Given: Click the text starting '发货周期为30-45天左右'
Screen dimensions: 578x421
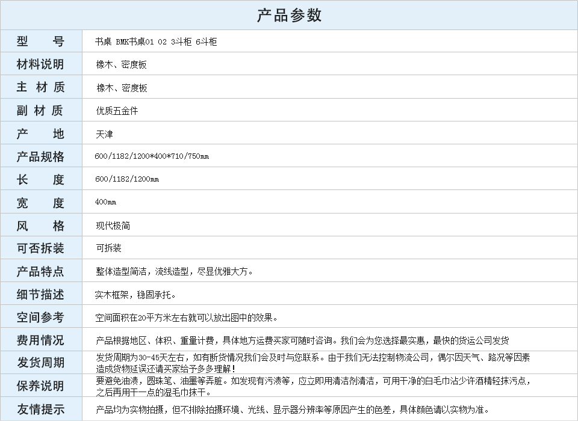Looking at the screenshot, I should pyautogui.click(x=313, y=363).
